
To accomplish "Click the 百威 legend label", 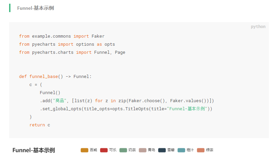I will point(93,150).
